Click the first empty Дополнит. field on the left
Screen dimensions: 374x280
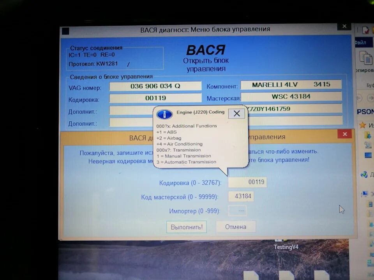coord(131,110)
